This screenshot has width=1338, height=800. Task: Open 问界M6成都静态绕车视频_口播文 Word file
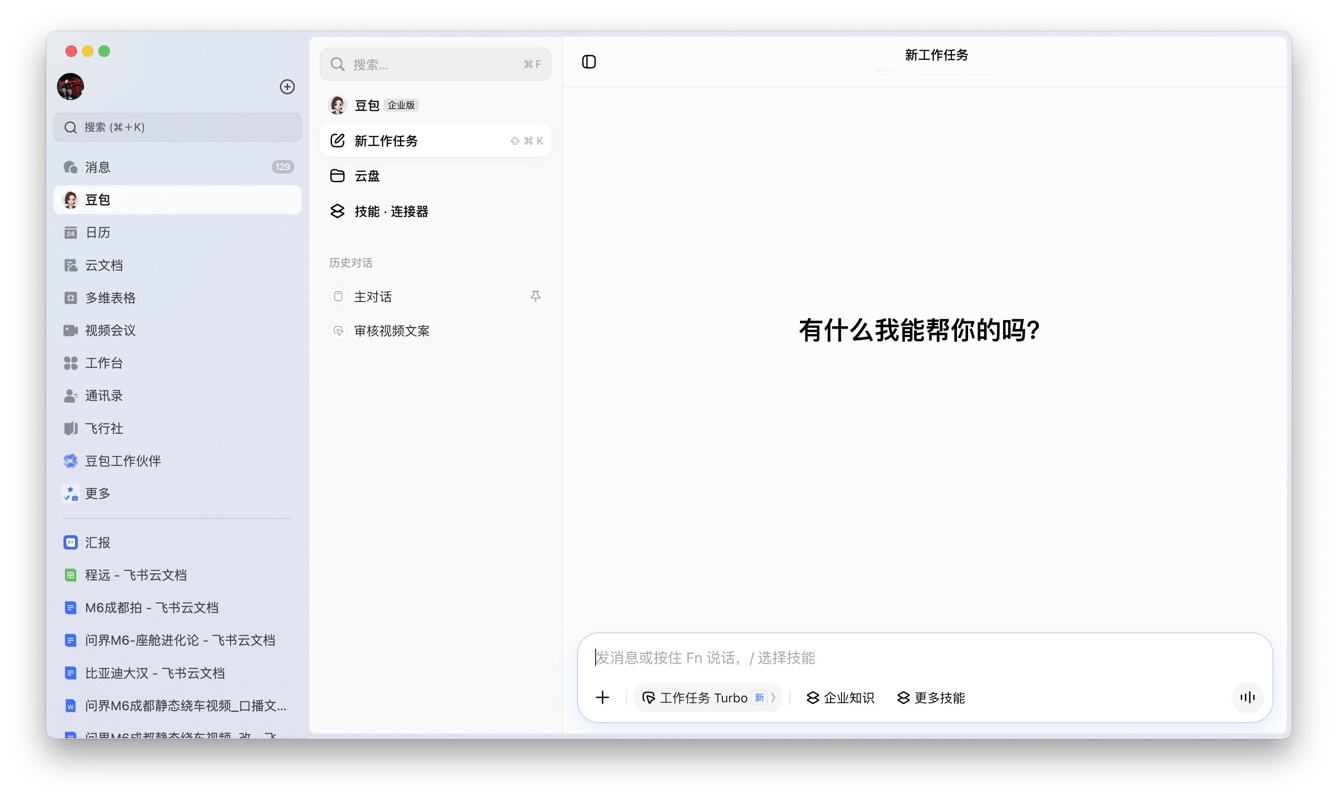(178, 706)
